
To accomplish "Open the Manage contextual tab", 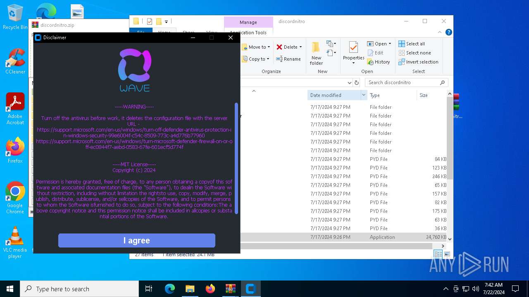I will 248,22.
